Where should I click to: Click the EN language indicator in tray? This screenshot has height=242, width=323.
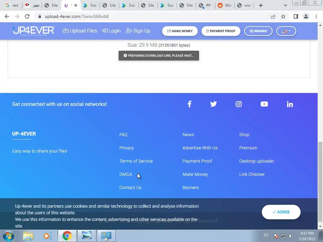(266, 235)
